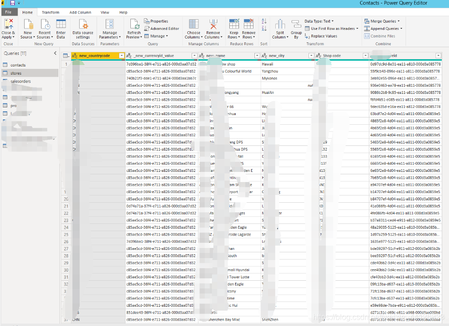
Task: Click the 851dee43-36f4 currency id cell
Action: point(162,313)
